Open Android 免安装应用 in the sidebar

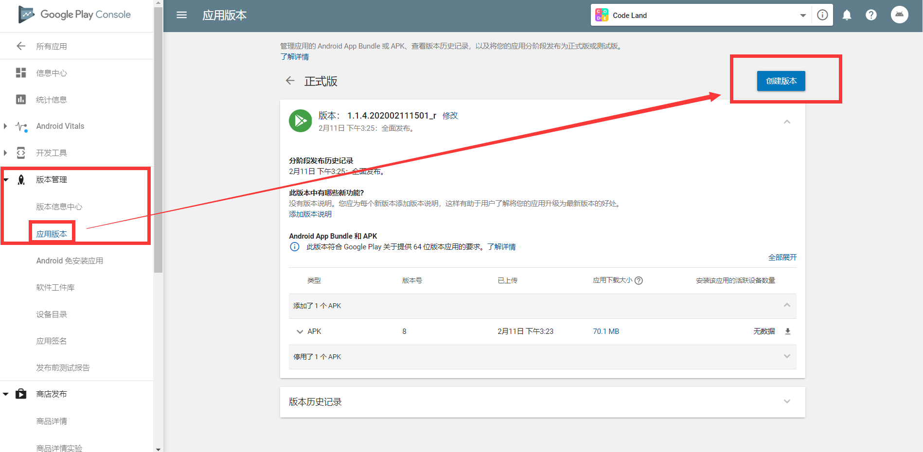(70, 261)
